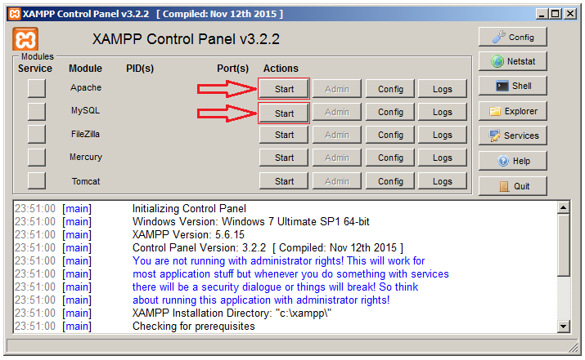The height and width of the screenshot is (360, 585).
Task: Click log line 'Checking for prerequisites'
Action: [x=194, y=326]
